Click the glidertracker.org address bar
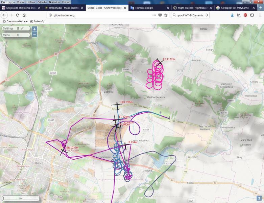Screen dimensions: 264x203 [x=98, y=15]
